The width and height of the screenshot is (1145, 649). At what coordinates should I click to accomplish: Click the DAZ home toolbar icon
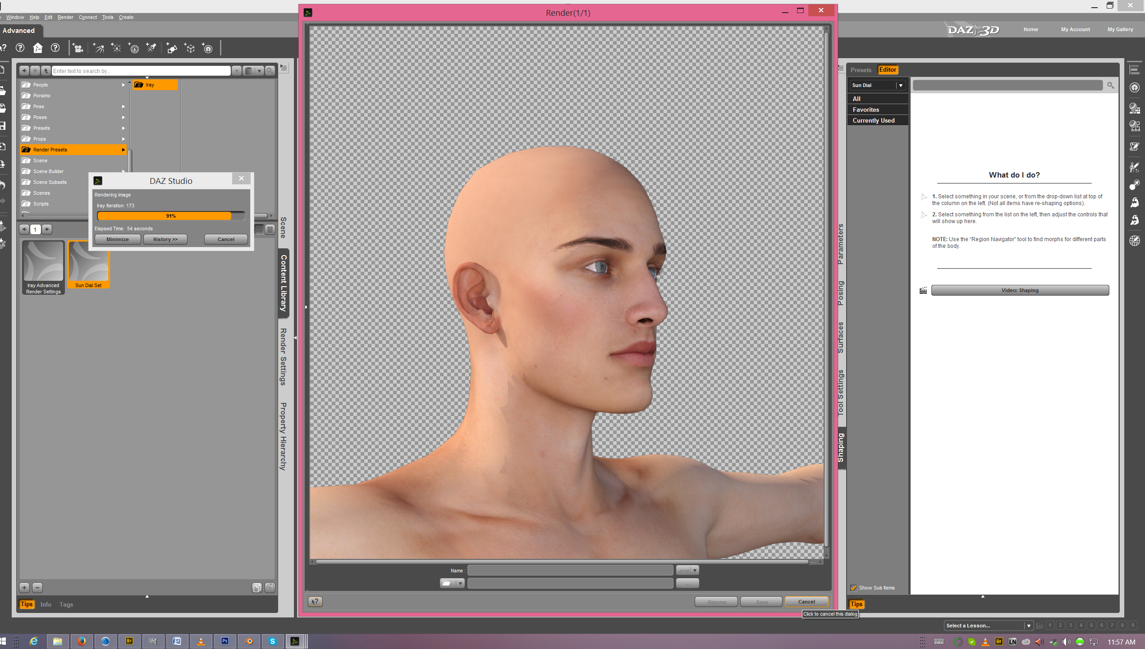[38, 48]
